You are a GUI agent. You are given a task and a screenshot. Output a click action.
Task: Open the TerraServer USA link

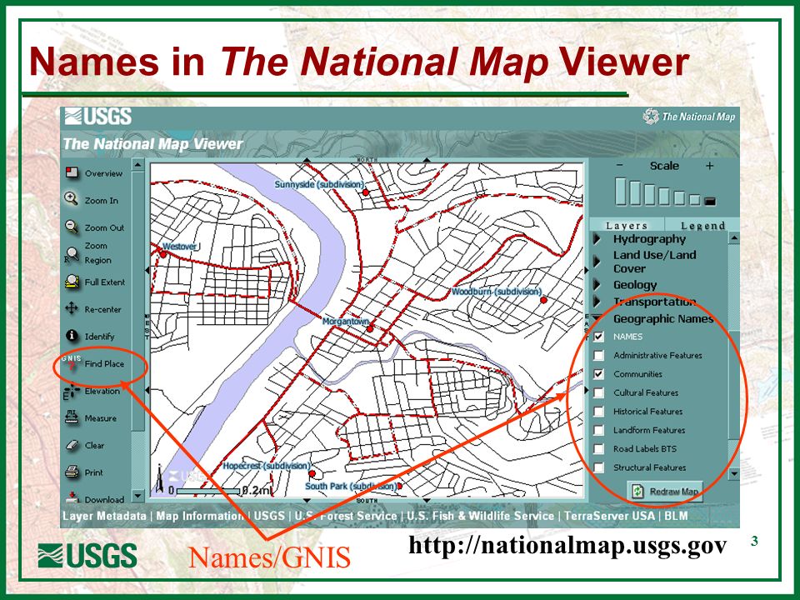tap(609, 516)
